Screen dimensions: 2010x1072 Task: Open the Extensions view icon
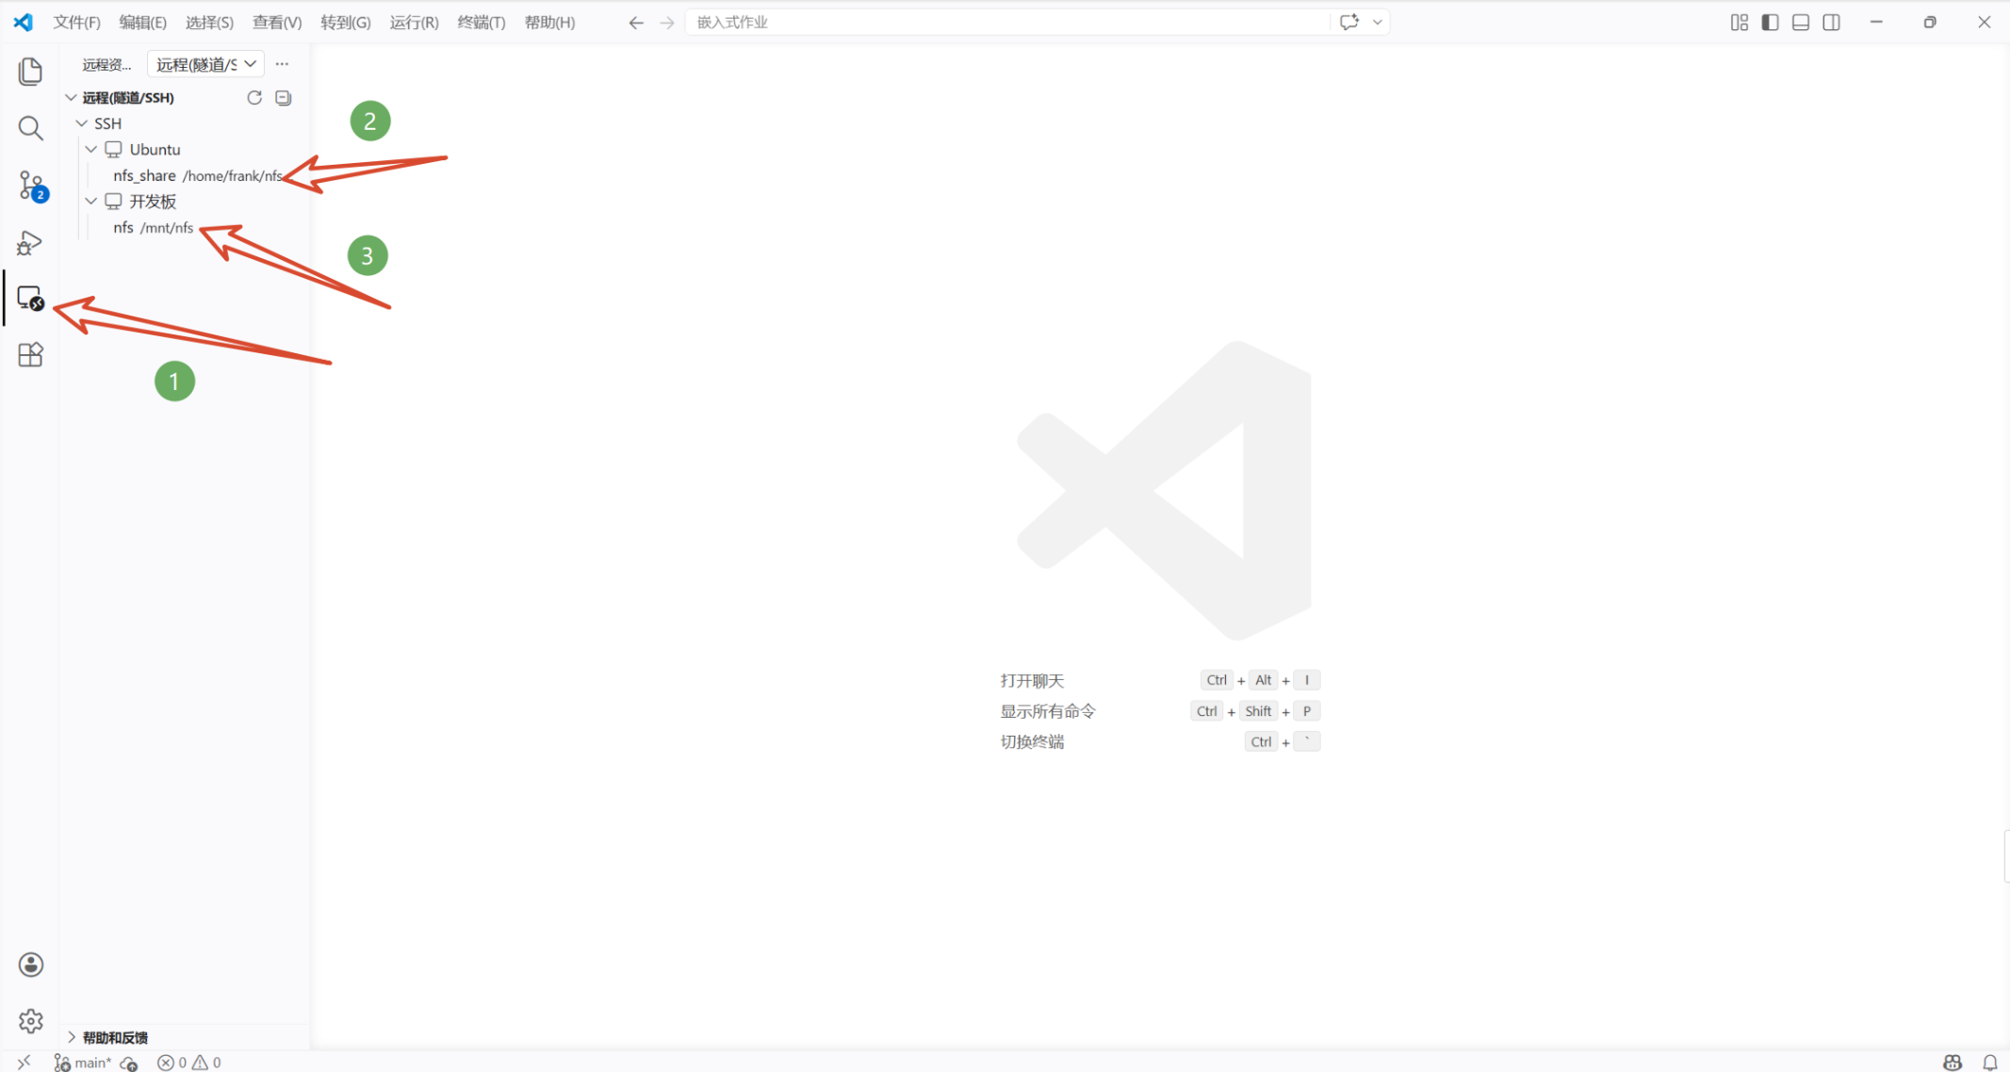pyautogui.click(x=30, y=355)
